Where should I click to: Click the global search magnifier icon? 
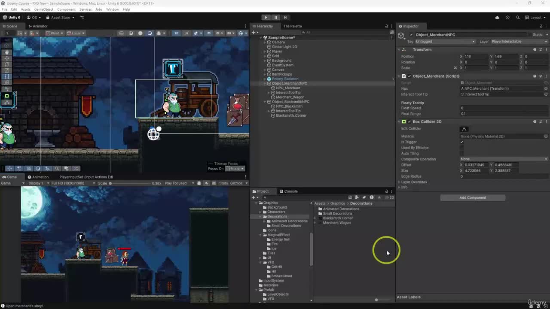click(518, 18)
